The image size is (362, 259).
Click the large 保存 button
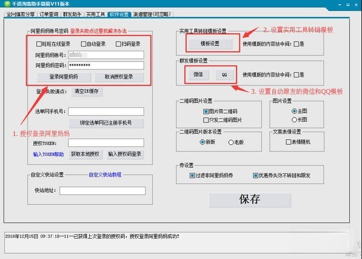tap(249, 200)
